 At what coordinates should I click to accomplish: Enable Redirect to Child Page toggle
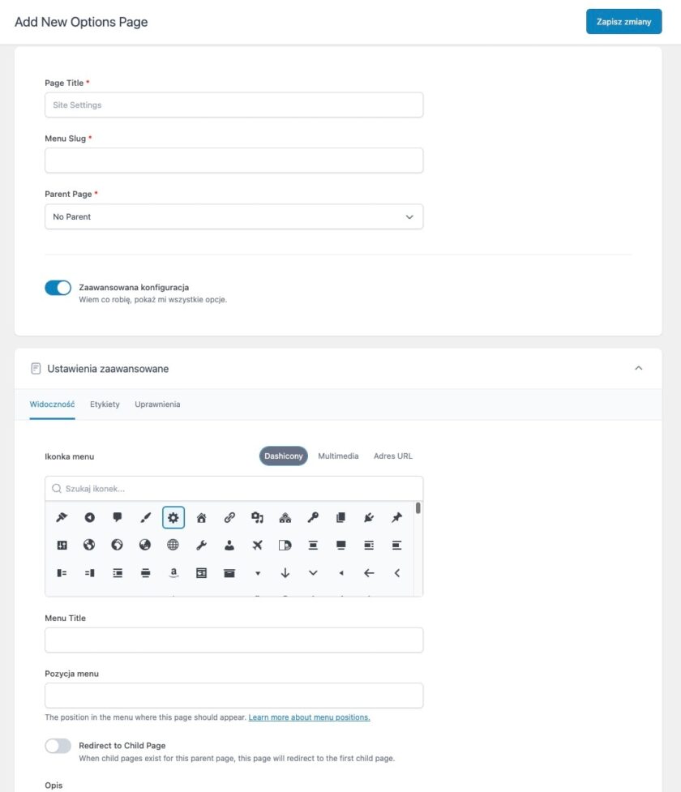[58, 746]
